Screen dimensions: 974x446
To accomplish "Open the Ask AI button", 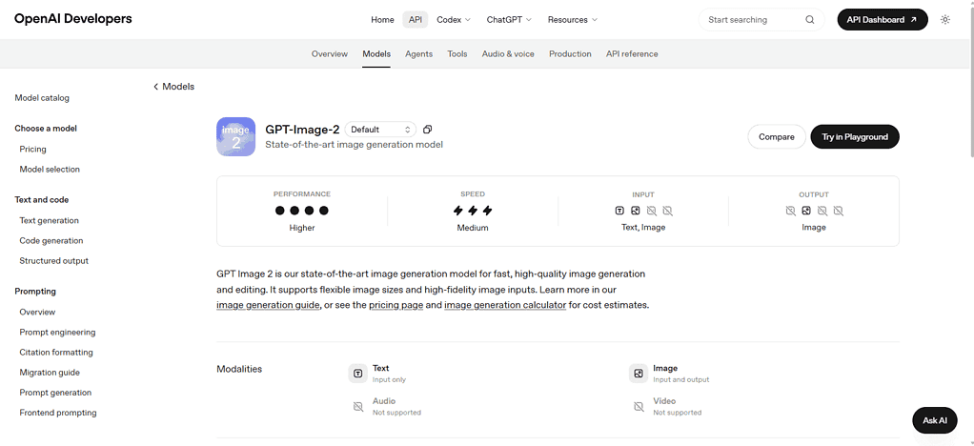I will [x=935, y=420].
